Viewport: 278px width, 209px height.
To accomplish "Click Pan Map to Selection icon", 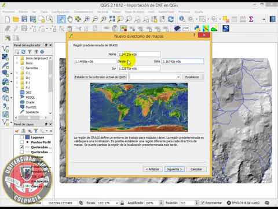I will (x=78, y=19).
